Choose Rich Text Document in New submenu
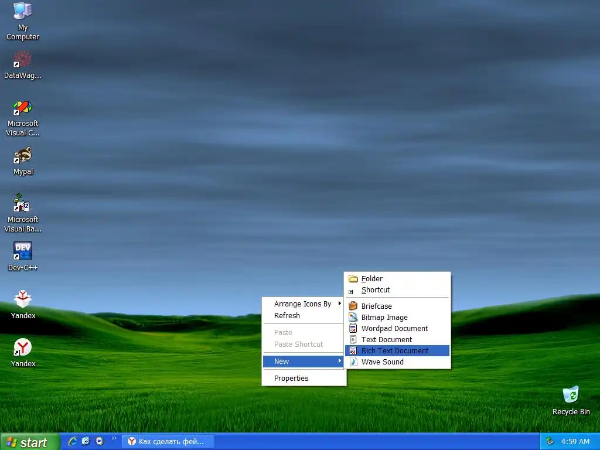This screenshot has height=450, width=600. click(397, 350)
